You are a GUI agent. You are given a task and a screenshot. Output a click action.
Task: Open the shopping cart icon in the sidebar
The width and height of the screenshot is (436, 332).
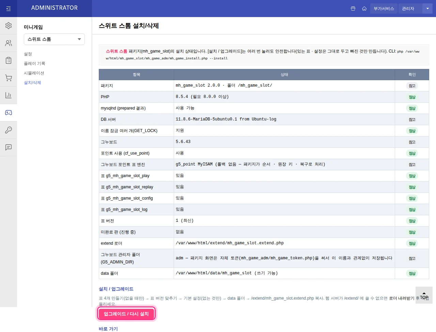pos(9,78)
